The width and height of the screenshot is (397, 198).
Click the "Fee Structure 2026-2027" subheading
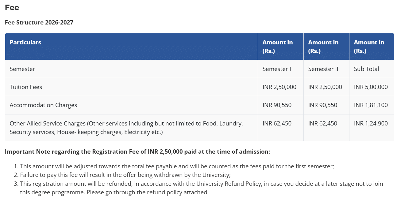pos(39,22)
